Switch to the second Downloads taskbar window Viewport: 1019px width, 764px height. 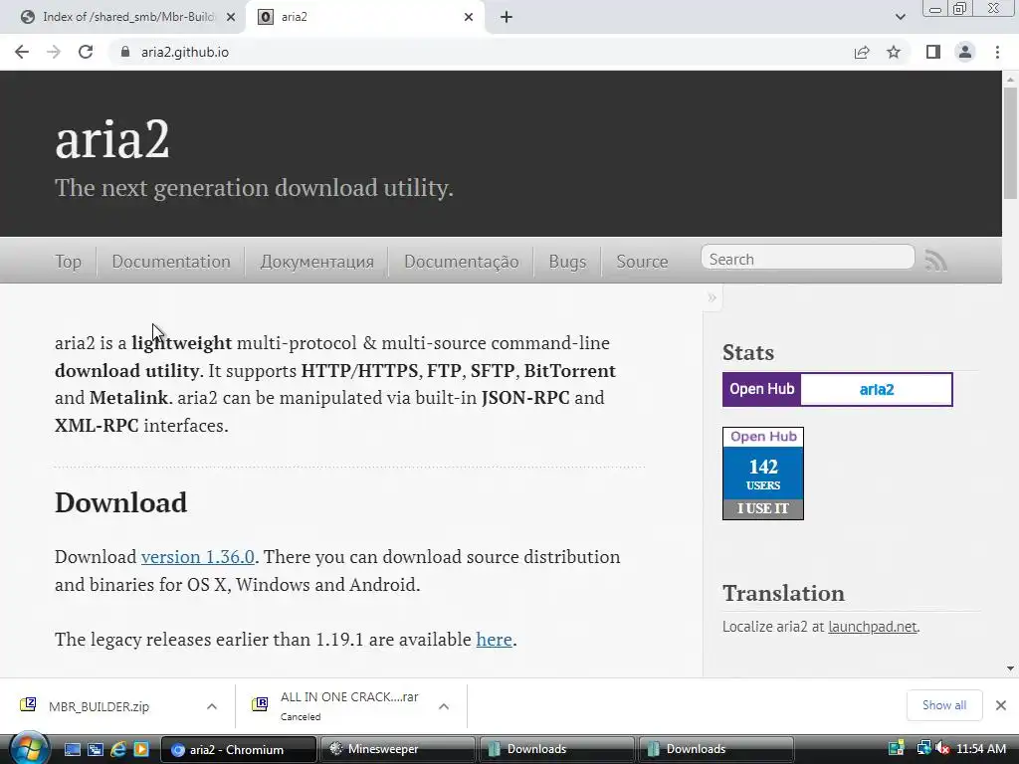coord(716,750)
